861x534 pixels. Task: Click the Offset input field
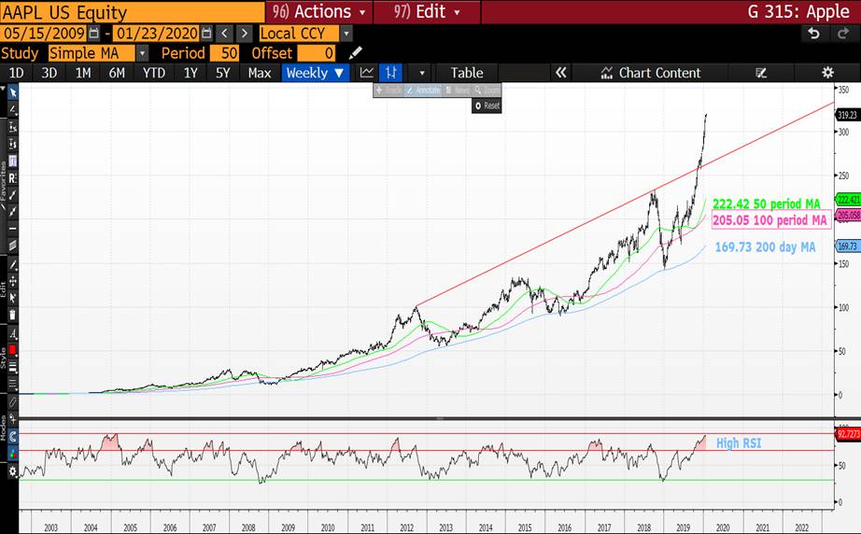[317, 53]
